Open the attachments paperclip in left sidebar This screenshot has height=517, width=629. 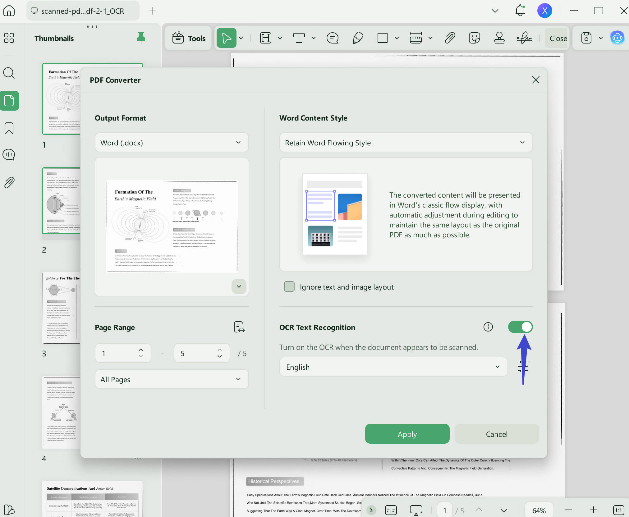(x=9, y=182)
